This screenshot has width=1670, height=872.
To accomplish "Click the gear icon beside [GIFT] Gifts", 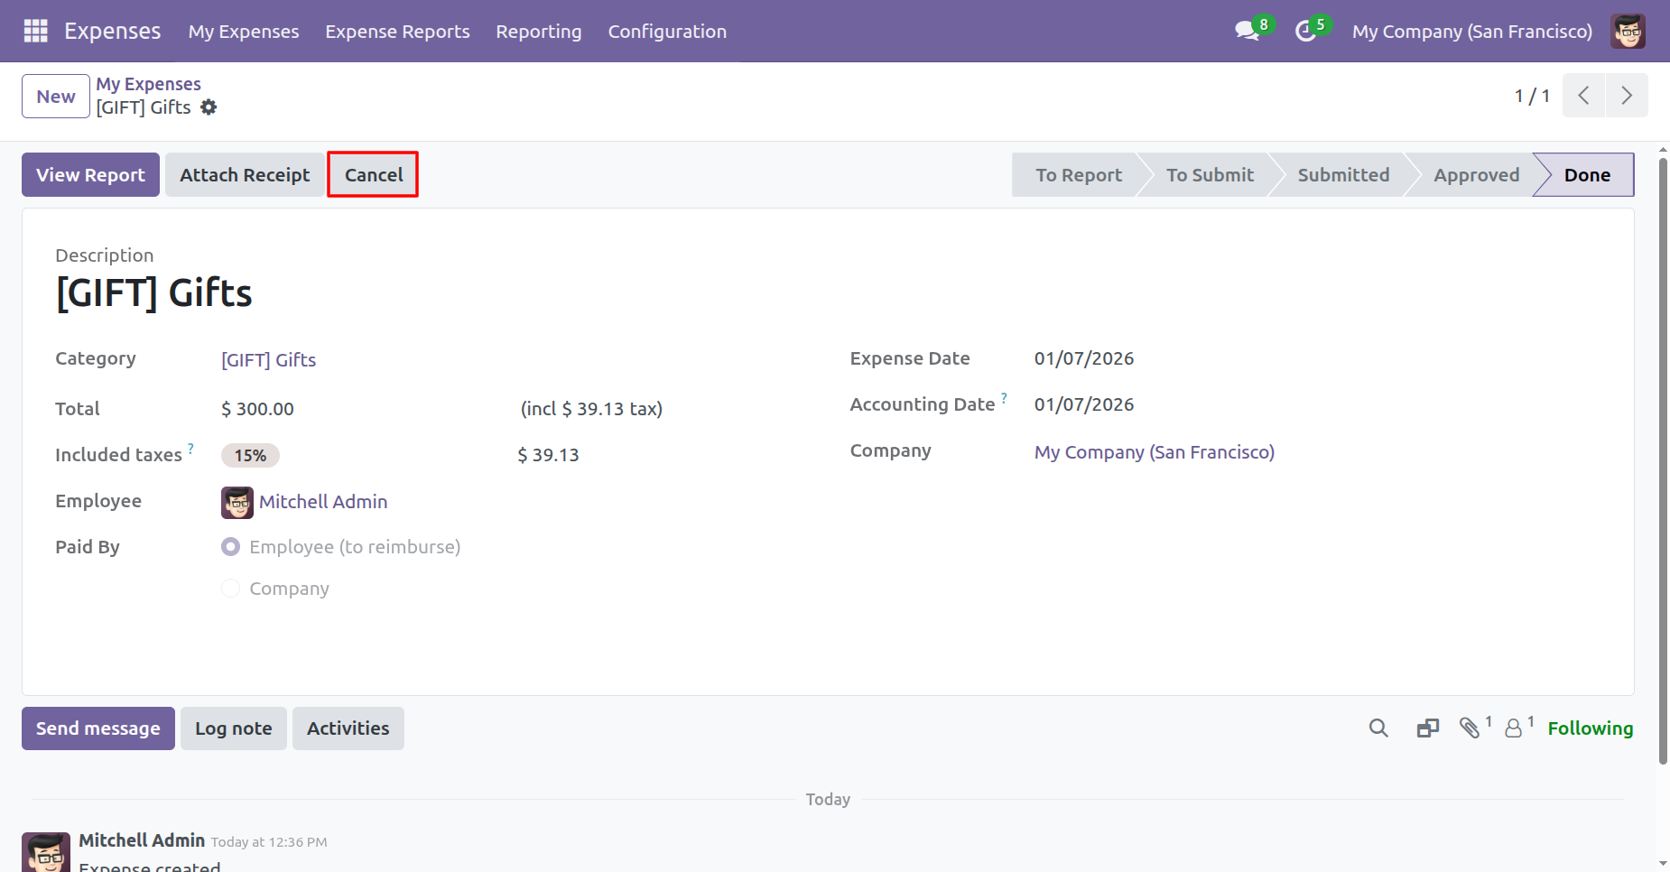I will pyautogui.click(x=209, y=107).
